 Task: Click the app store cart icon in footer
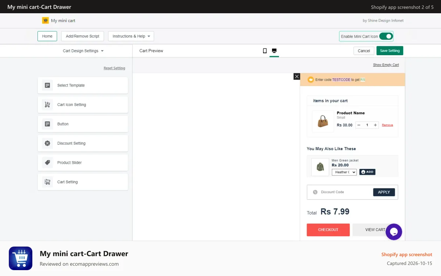click(x=21, y=258)
